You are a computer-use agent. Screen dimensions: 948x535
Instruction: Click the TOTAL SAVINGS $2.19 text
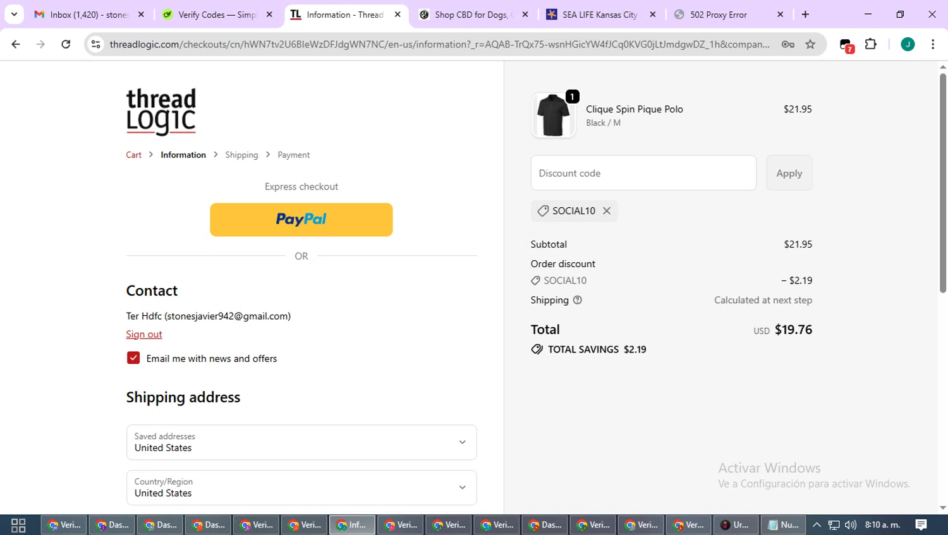tap(597, 349)
